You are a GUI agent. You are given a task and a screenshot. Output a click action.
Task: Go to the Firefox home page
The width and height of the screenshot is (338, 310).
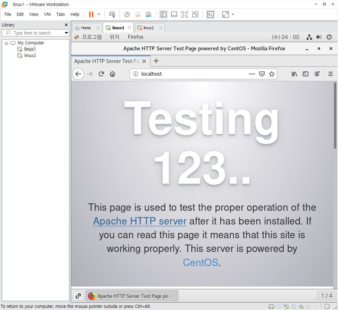112,74
